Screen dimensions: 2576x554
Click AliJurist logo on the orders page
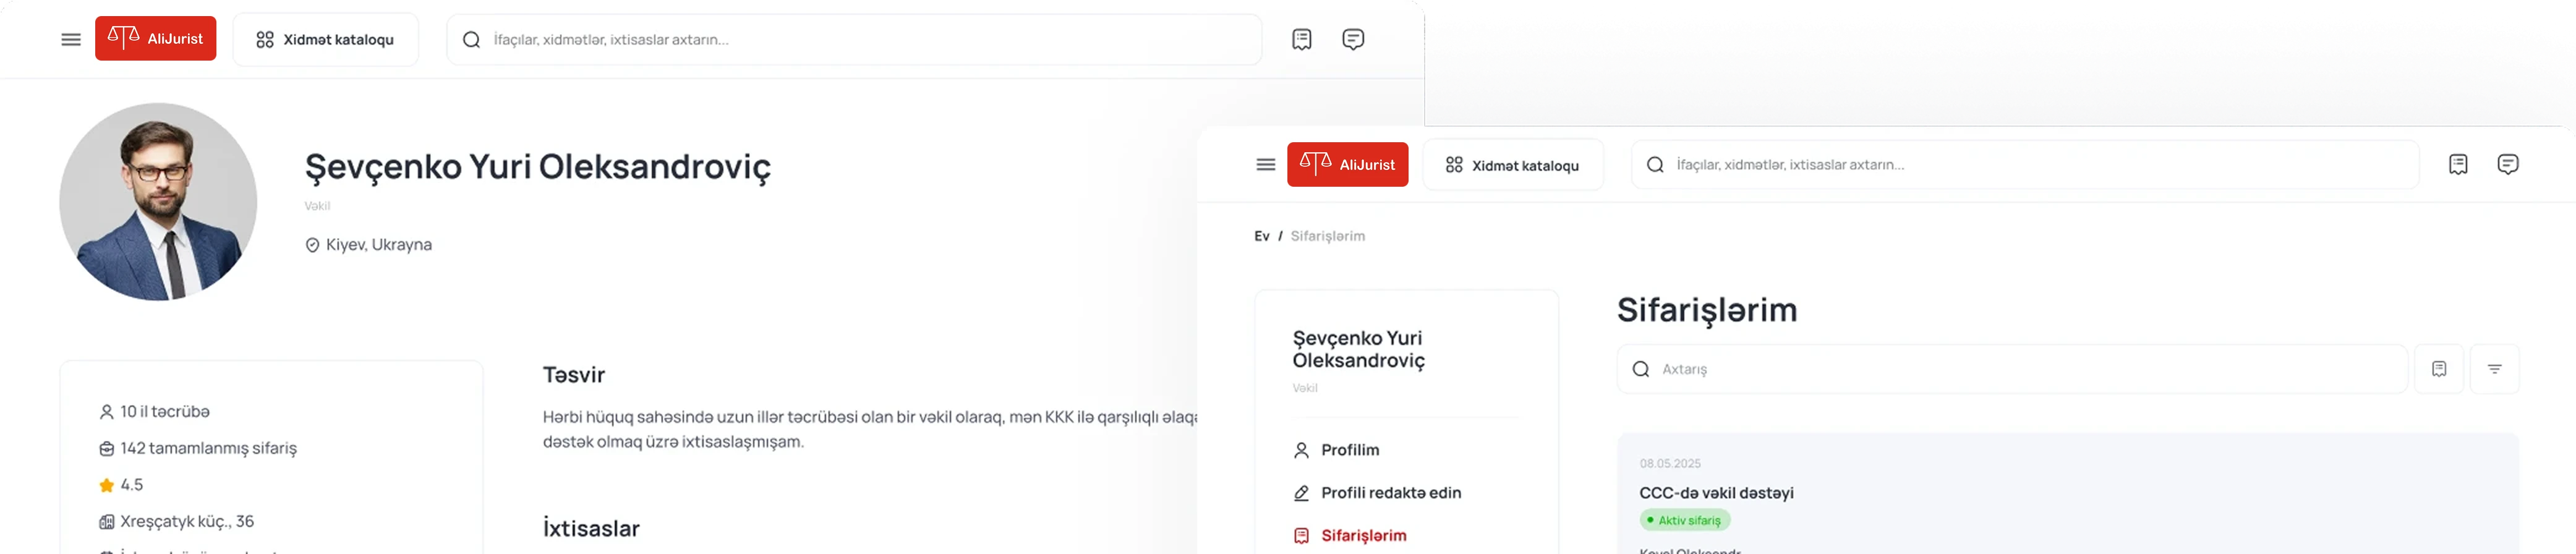[1347, 164]
